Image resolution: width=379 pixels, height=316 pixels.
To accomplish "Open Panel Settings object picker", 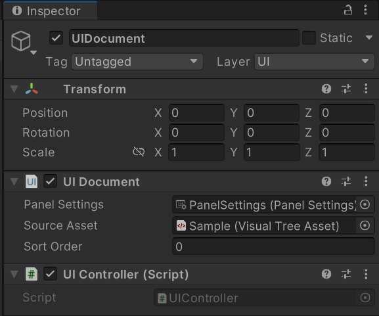I will point(365,204).
